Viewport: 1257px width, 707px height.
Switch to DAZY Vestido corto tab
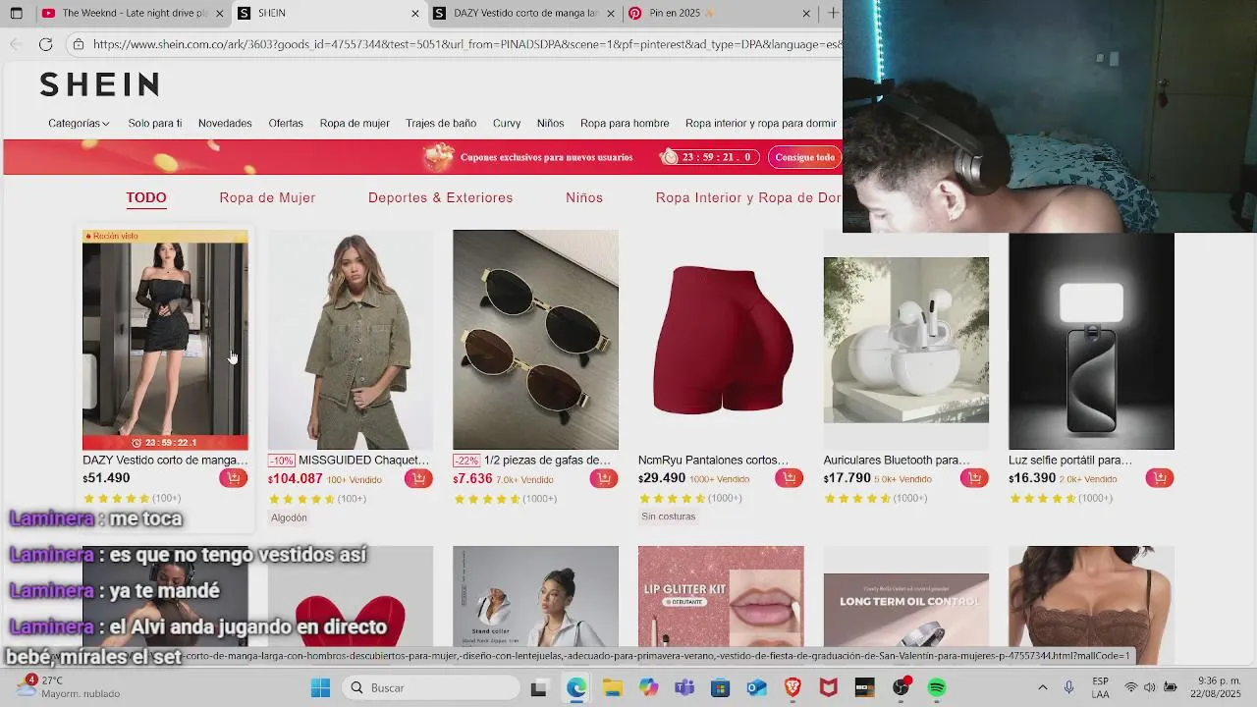point(524,13)
